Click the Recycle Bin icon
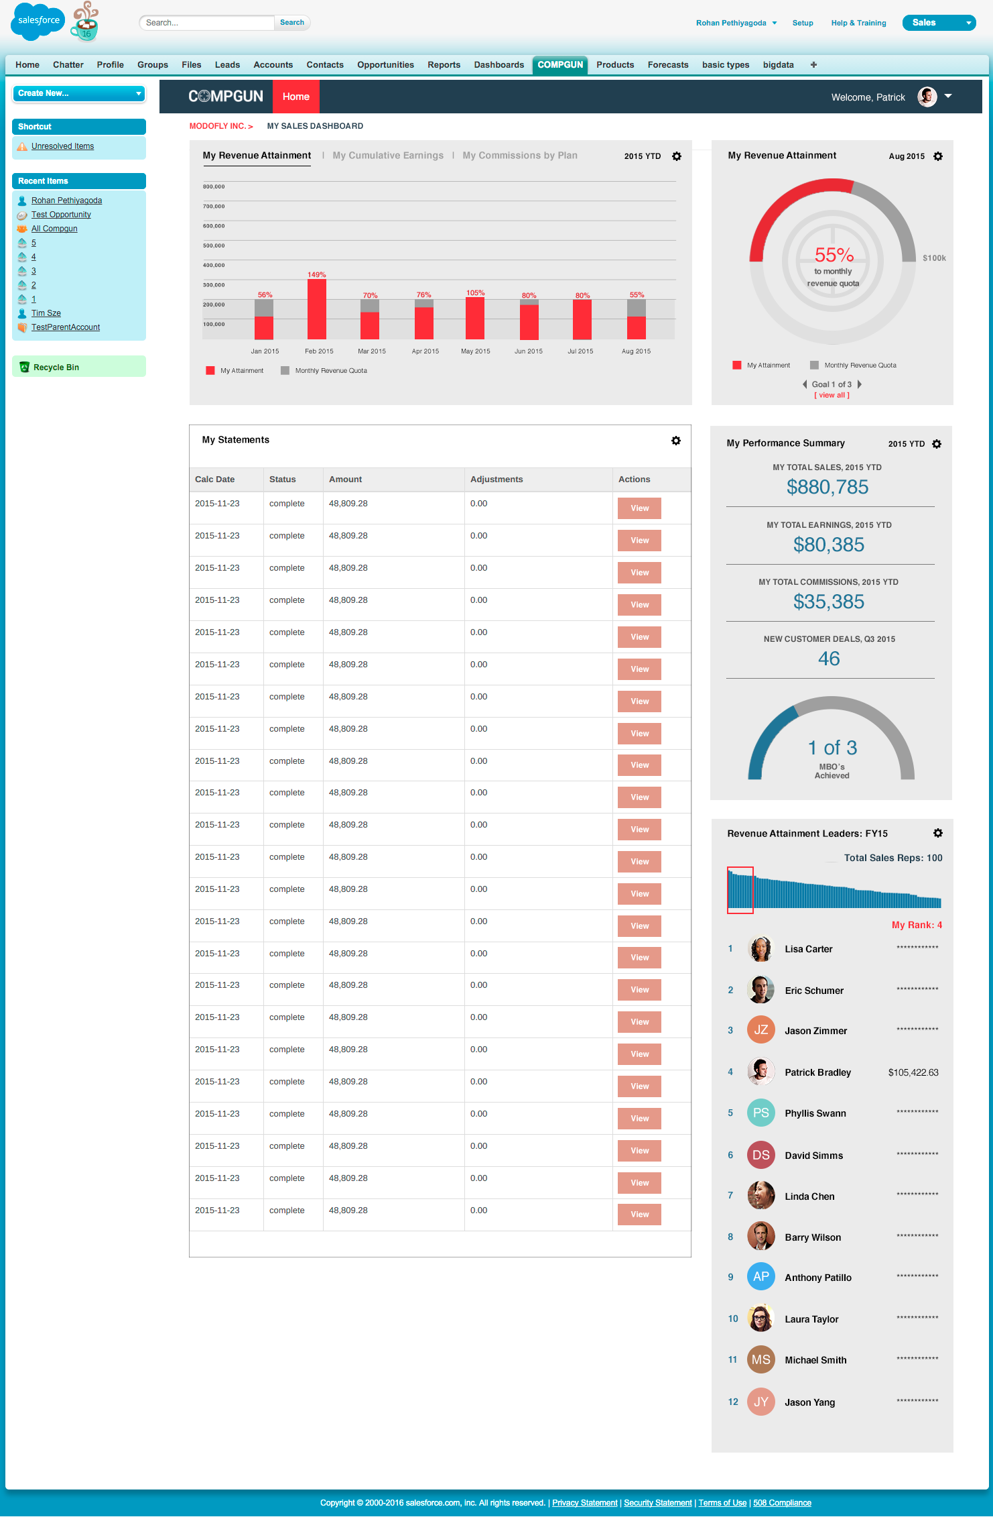Image resolution: width=993 pixels, height=1517 pixels. (x=24, y=367)
